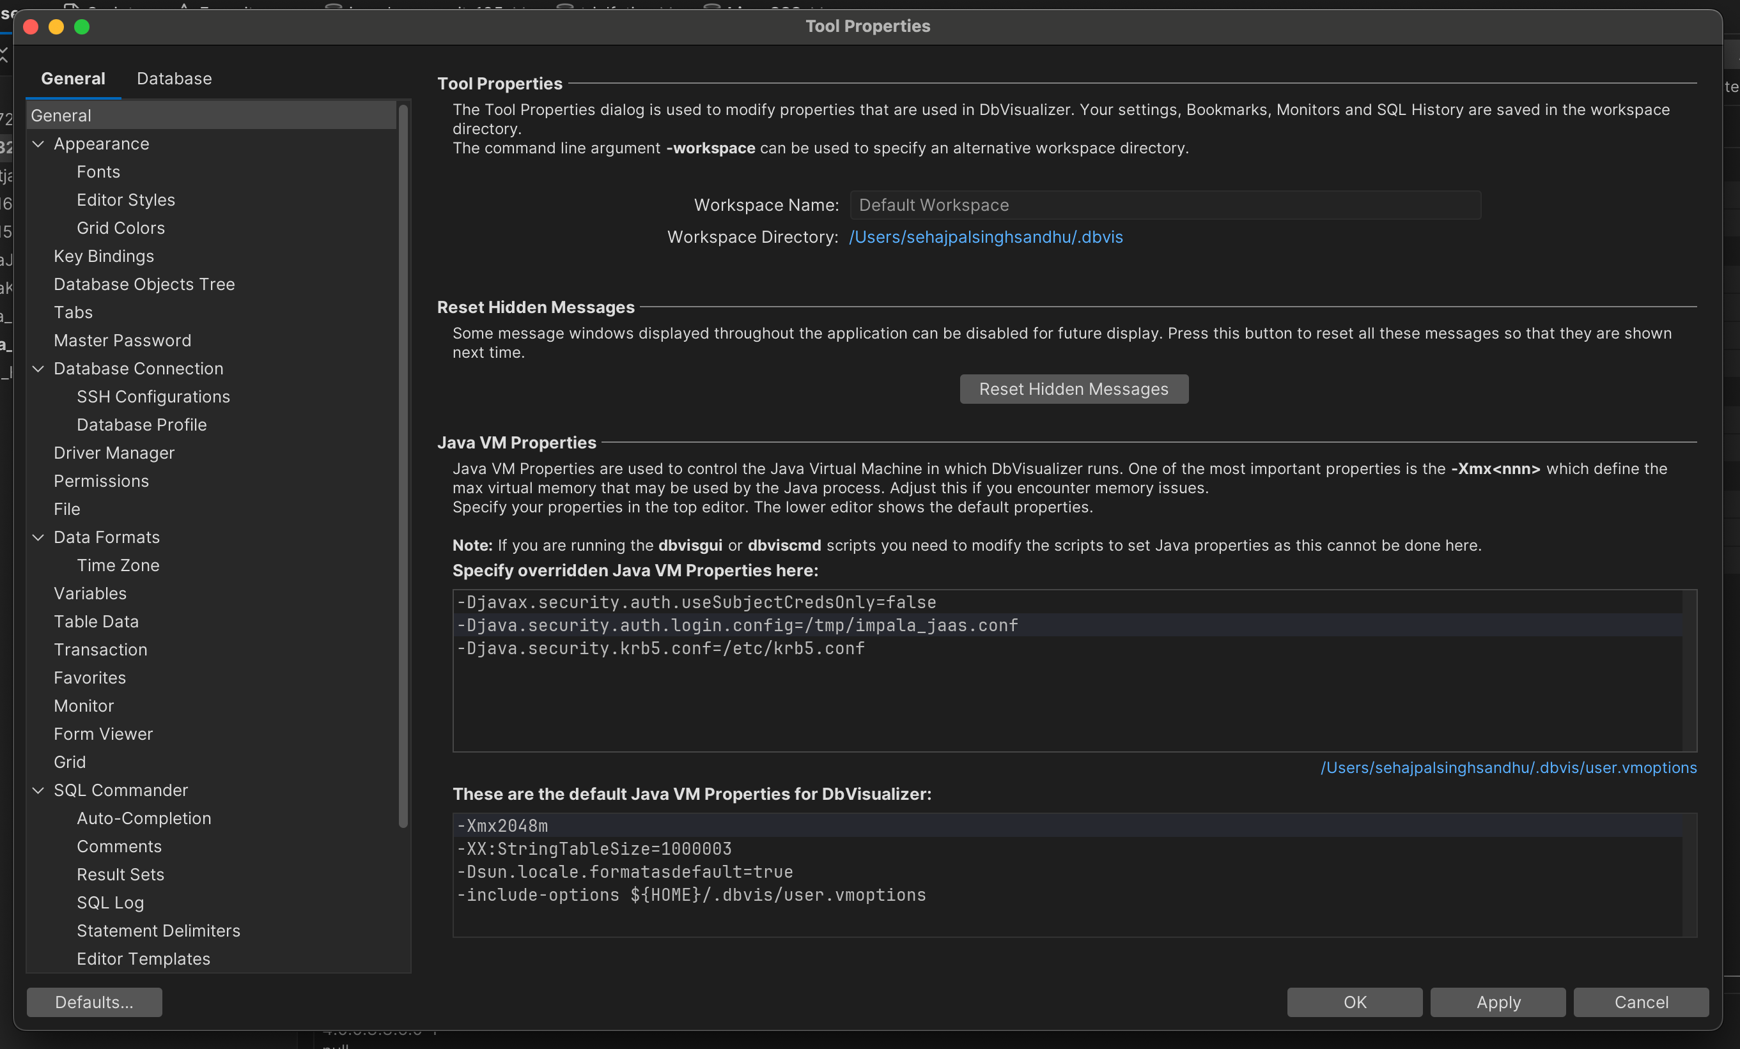1740x1049 pixels.
Task: Close the Tool Properties window
Action: click(x=31, y=27)
